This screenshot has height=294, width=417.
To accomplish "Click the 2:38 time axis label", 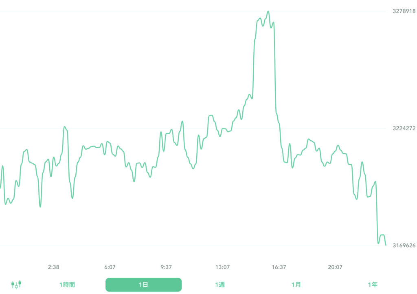I will tap(54, 267).
